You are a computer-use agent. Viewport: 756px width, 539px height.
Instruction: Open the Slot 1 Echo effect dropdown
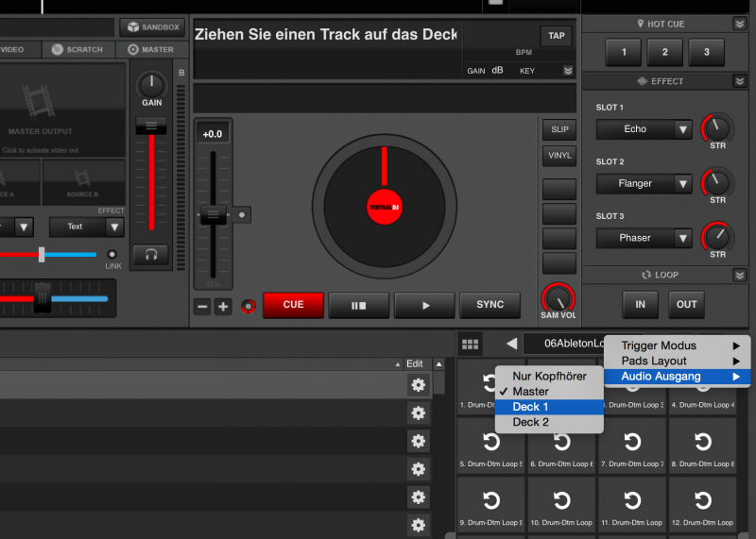(644, 129)
